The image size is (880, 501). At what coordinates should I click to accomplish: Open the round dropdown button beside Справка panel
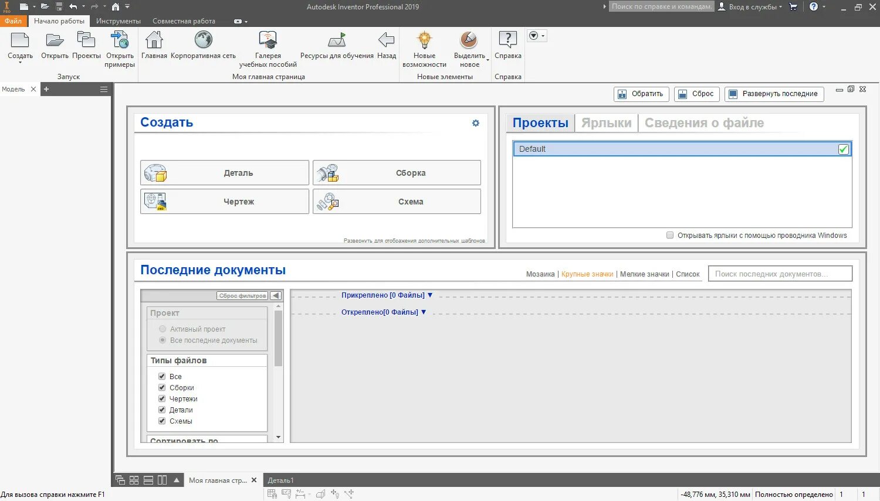click(536, 36)
